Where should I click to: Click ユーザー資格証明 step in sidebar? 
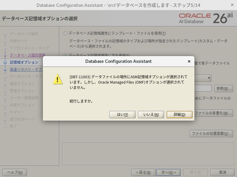tap(24, 98)
